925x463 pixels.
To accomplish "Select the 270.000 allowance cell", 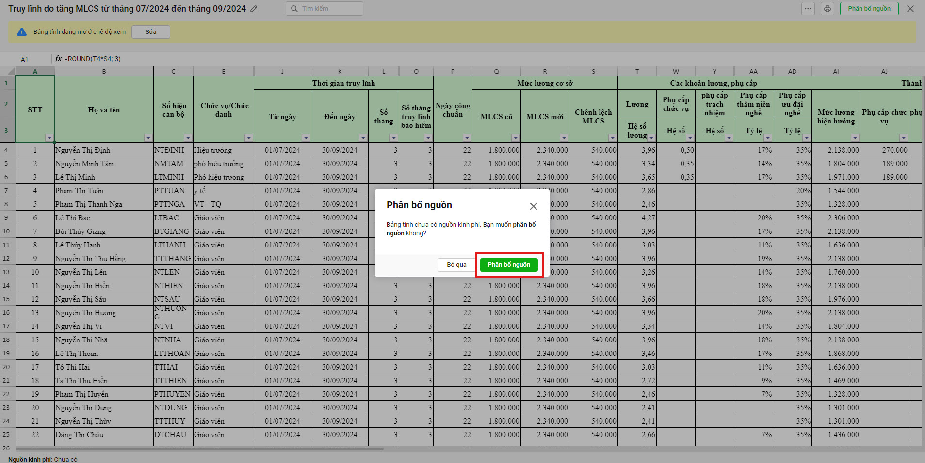I will 884,150.
